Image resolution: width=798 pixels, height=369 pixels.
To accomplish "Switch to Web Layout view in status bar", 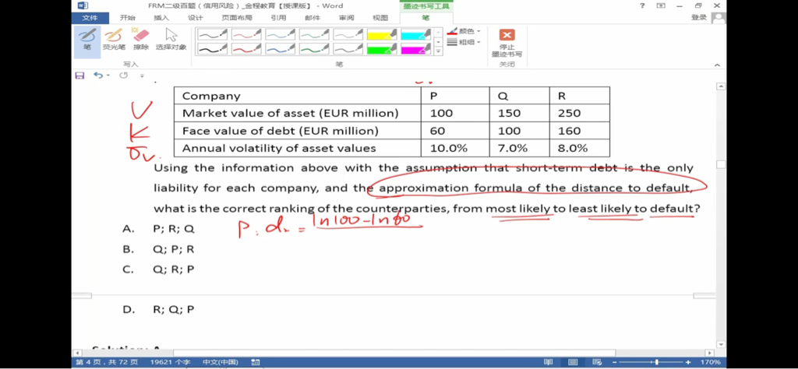I will pyautogui.click(x=595, y=362).
